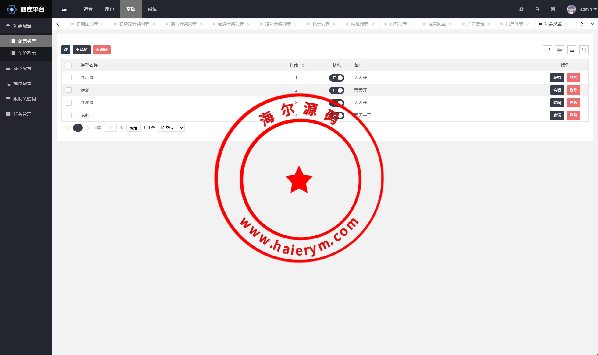Select all rows with header checkbox
Viewport: 598px width, 355px height.
pos(69,65)
